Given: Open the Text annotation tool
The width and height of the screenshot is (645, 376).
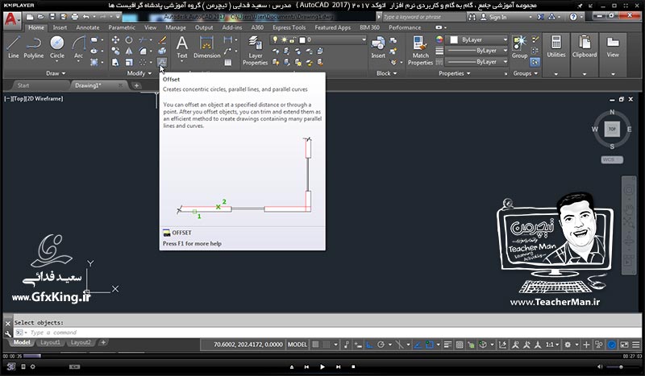Looking at the screenshot, I should click(182, 48).
